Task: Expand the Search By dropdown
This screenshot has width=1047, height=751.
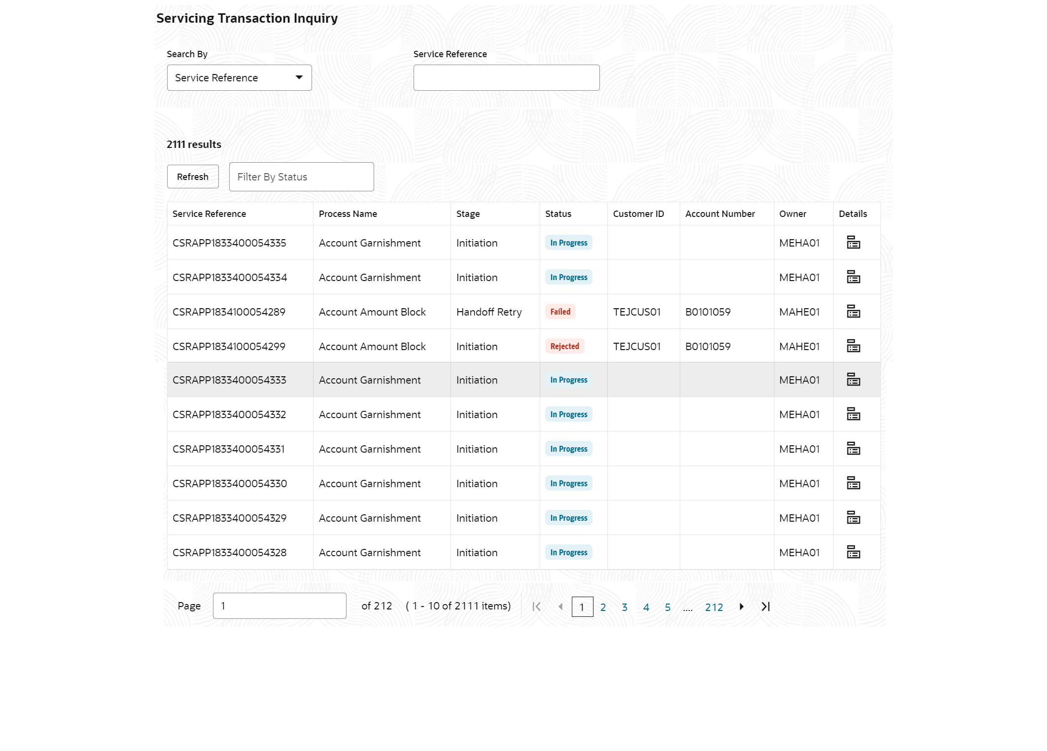Action: (x=239, y=78)
